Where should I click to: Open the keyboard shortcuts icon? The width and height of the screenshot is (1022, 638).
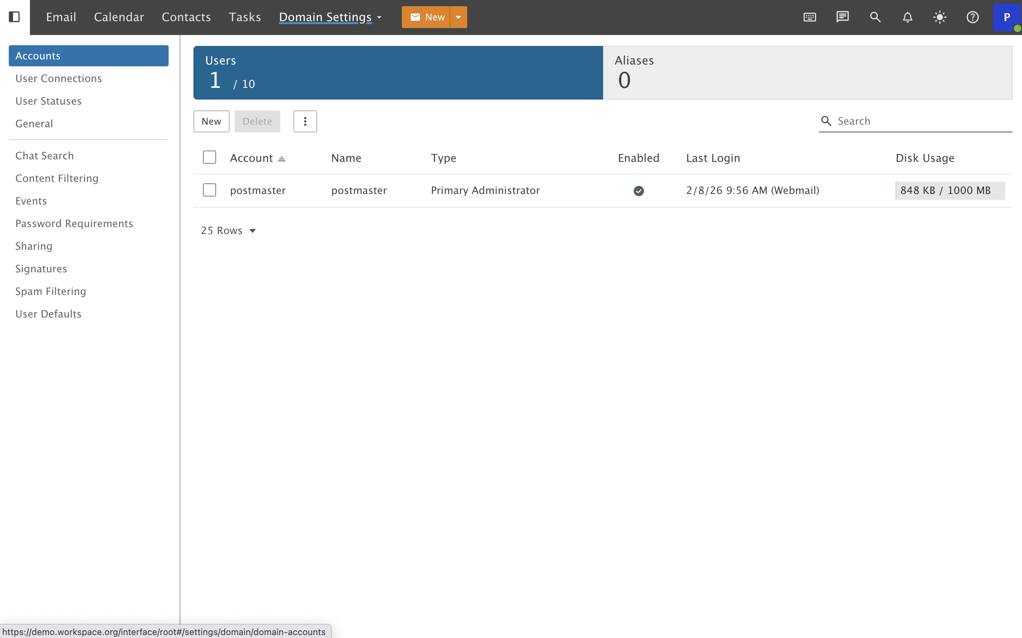click(x=809, y=17)
